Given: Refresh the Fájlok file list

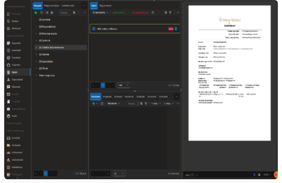Looking at the screenshot, I should click(153, 13).
